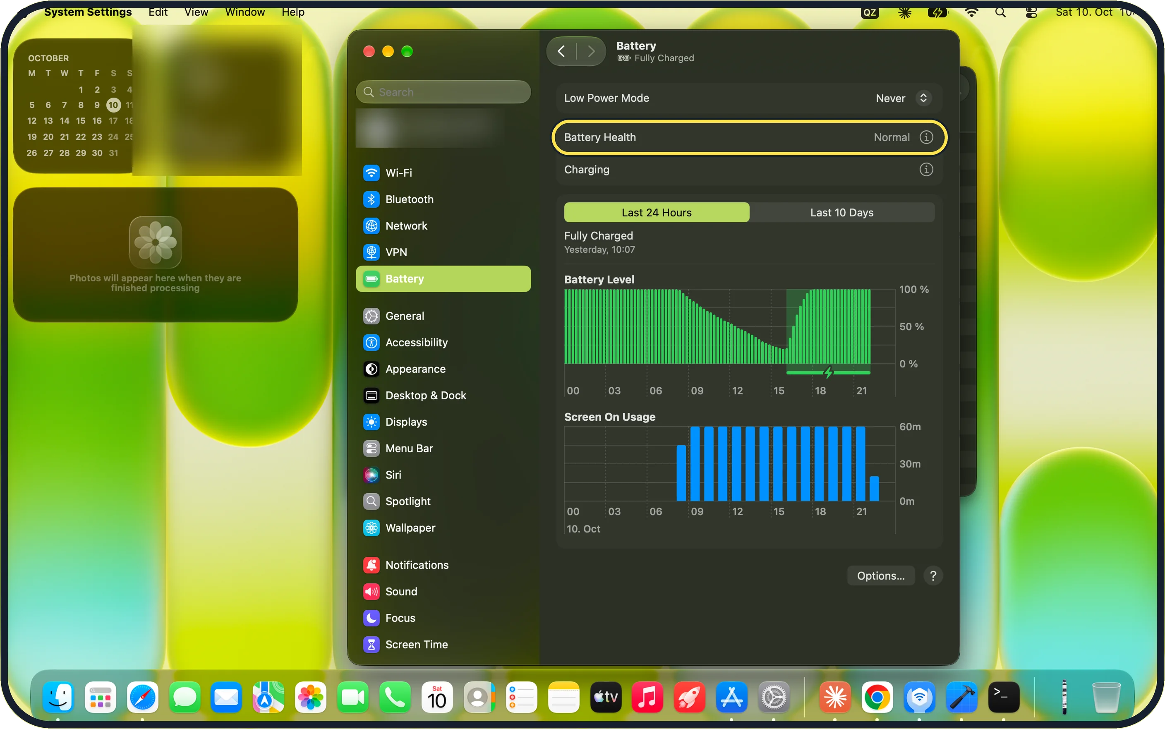The height and width of the screenshot is (729, 1165).
Task: Open the VPN settings
Action: [x=443, y=252]
